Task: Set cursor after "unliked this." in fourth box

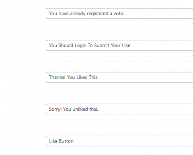Action: tap(99, 109)
